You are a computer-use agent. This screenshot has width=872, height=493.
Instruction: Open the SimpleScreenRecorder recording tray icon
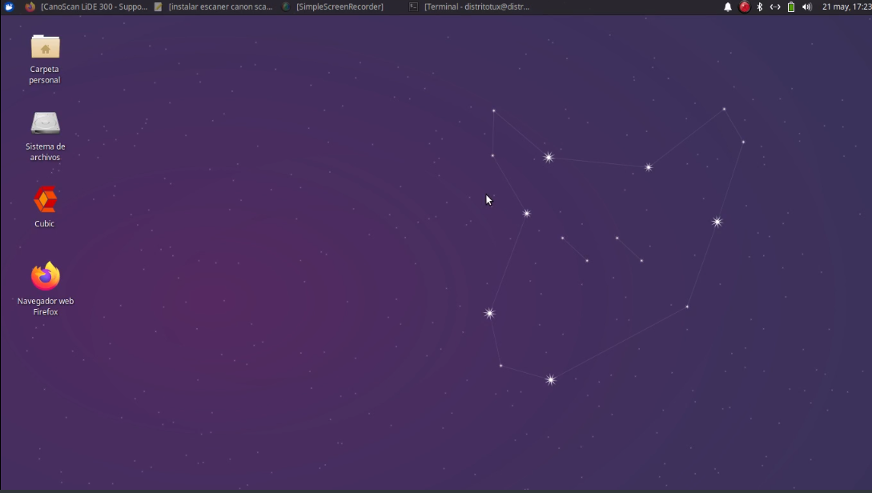pos(743,6)
